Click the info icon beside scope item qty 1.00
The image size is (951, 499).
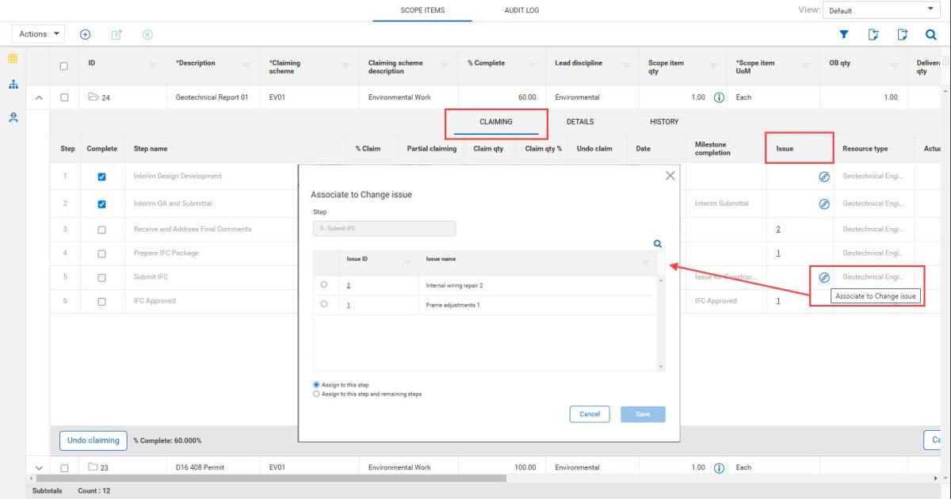(720, 97)
